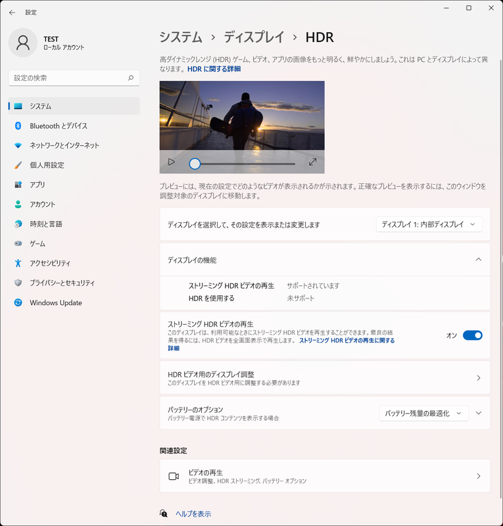Click ディスプレイ in the breadcrumb
503x526 pixels.
(254, 37)
